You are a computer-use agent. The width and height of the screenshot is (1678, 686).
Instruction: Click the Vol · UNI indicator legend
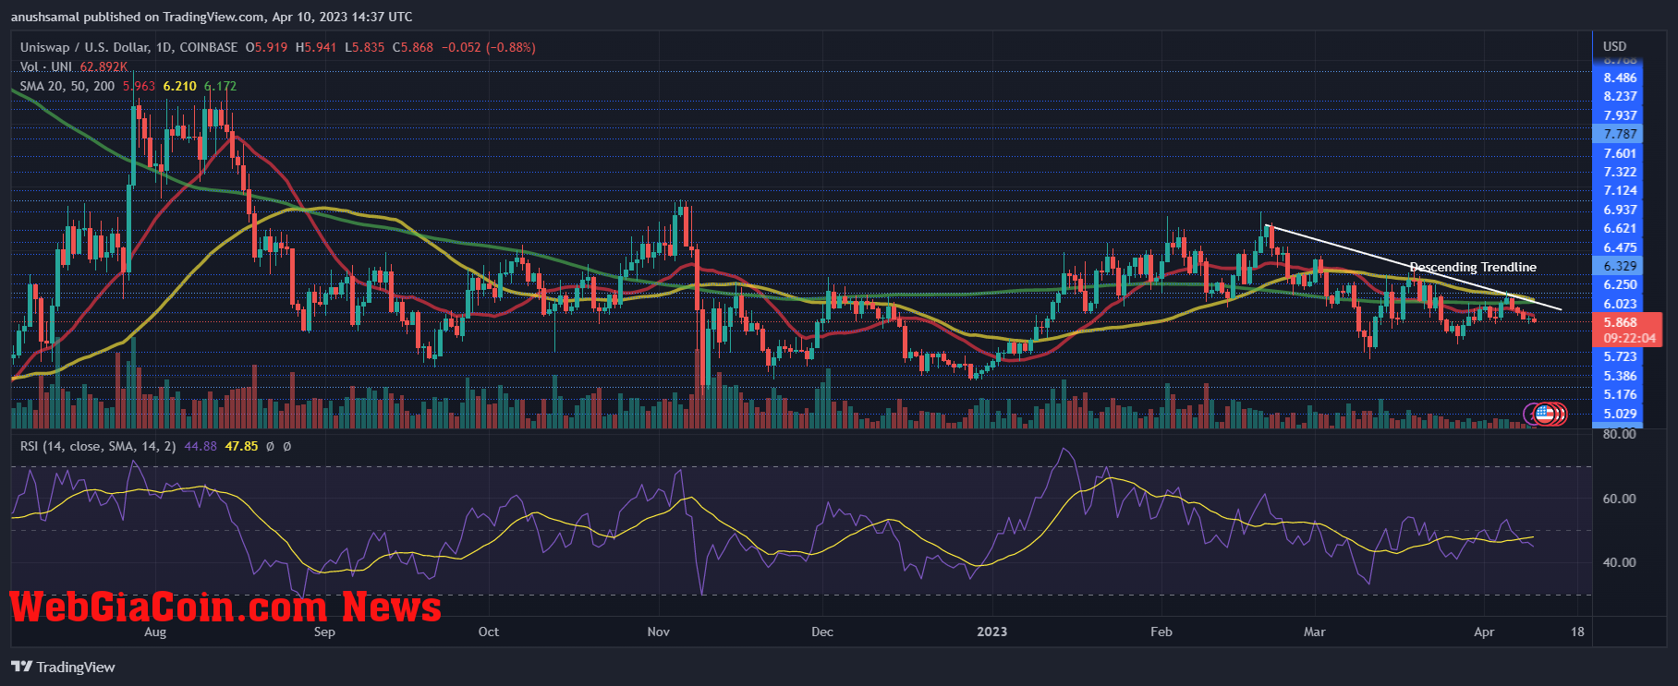pyautogui.click(x=46, y=66)
